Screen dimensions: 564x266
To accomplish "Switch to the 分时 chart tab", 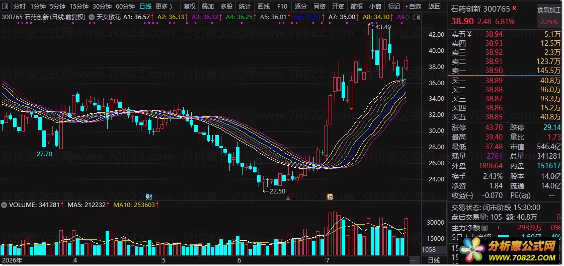I will pos(20,7).
